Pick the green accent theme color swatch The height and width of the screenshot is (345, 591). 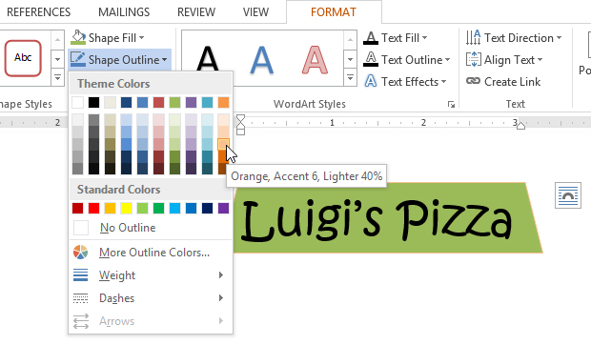174,102
